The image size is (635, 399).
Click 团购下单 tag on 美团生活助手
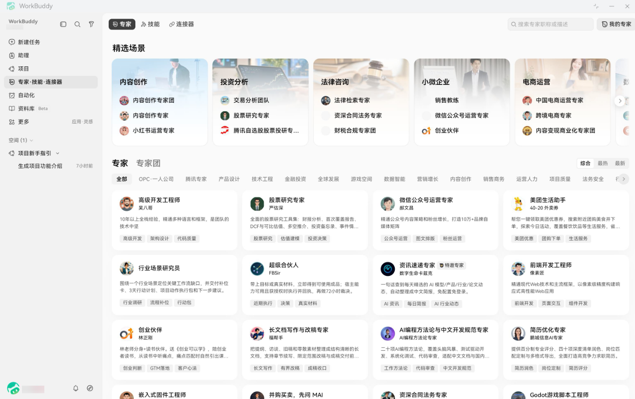tap(551, 239)
